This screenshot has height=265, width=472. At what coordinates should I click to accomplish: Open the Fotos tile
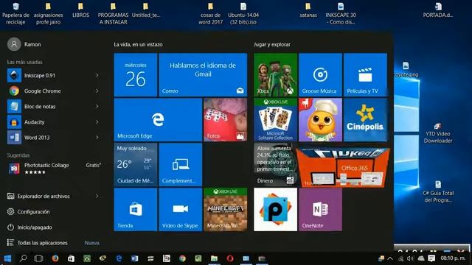pyautogui.click(x=226, y=119)
